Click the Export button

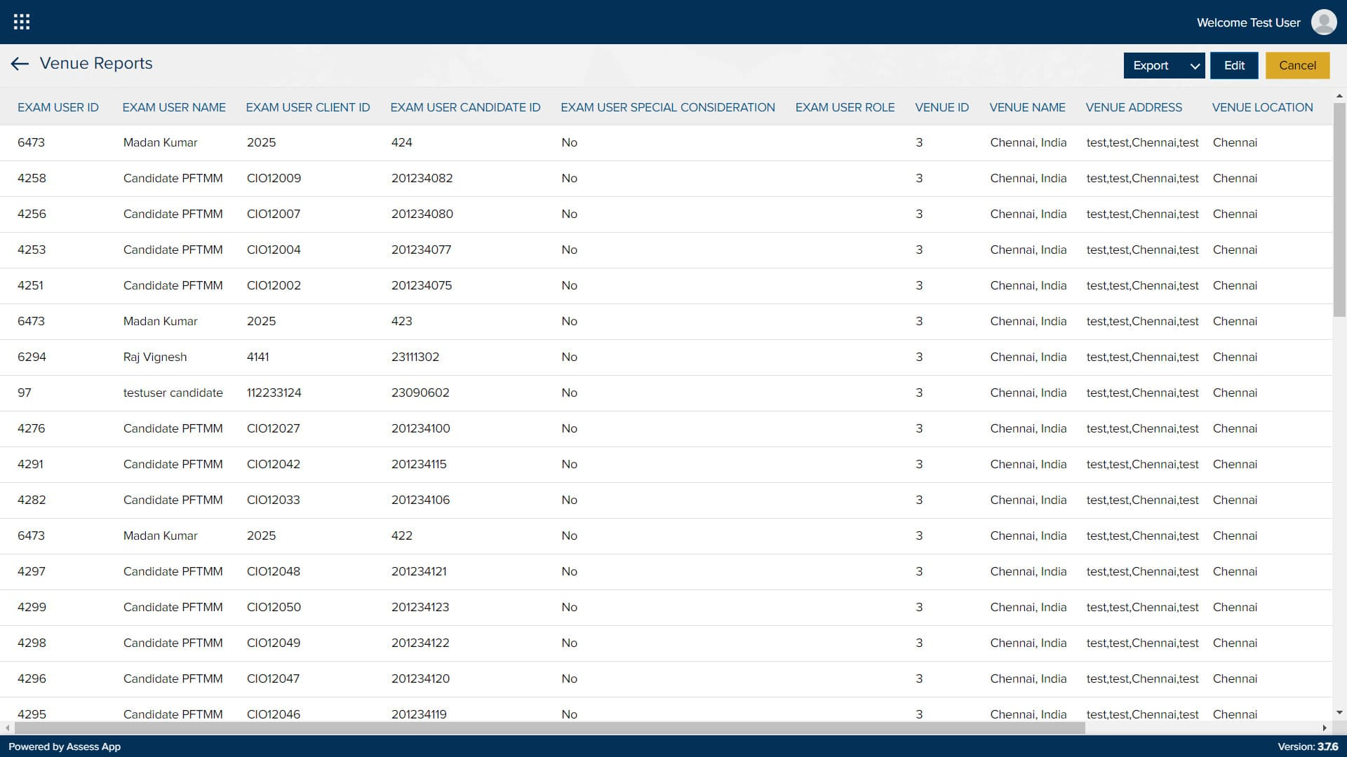coord(1151,65)
